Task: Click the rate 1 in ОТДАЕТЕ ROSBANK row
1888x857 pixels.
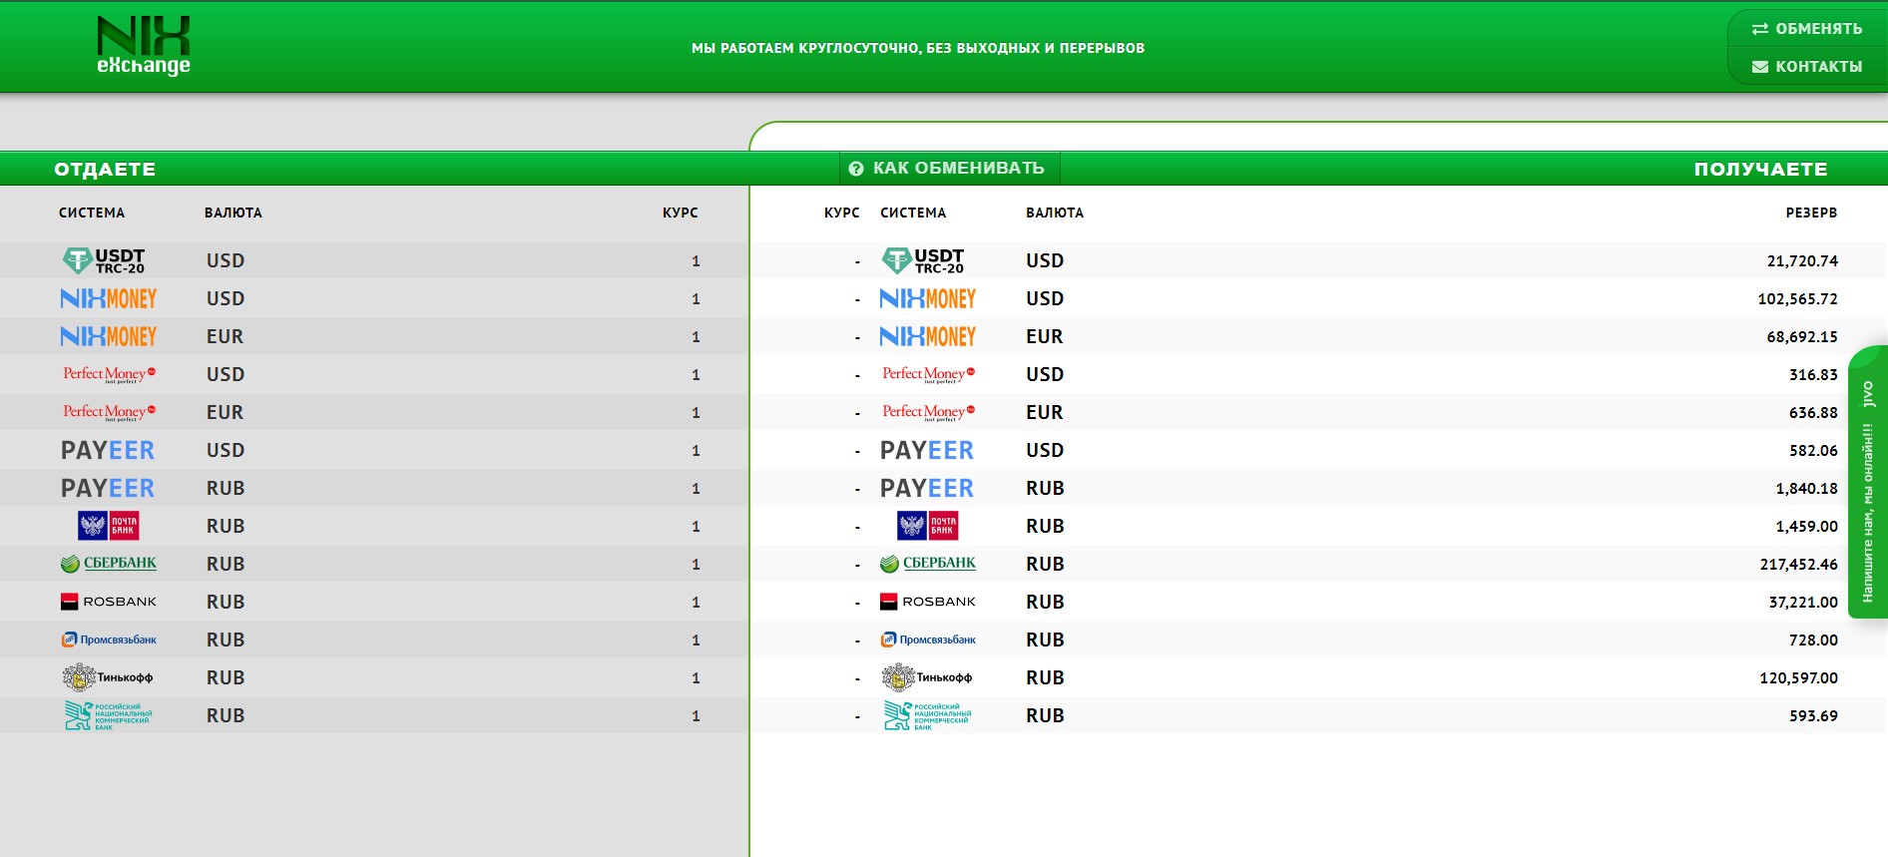Action: click(x=696, y=603)
